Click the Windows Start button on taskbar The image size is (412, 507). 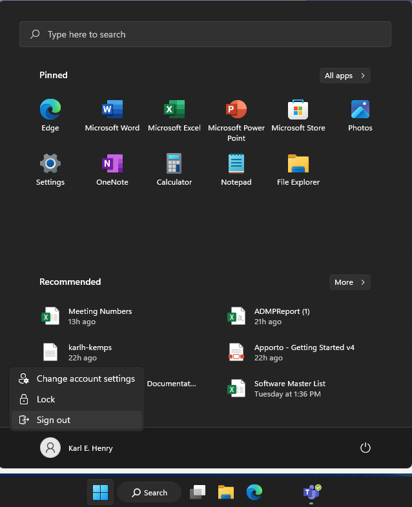point(100,492)
